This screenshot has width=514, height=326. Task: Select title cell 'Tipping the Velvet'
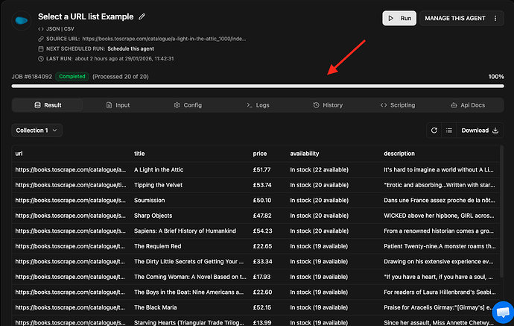(158, 185)
